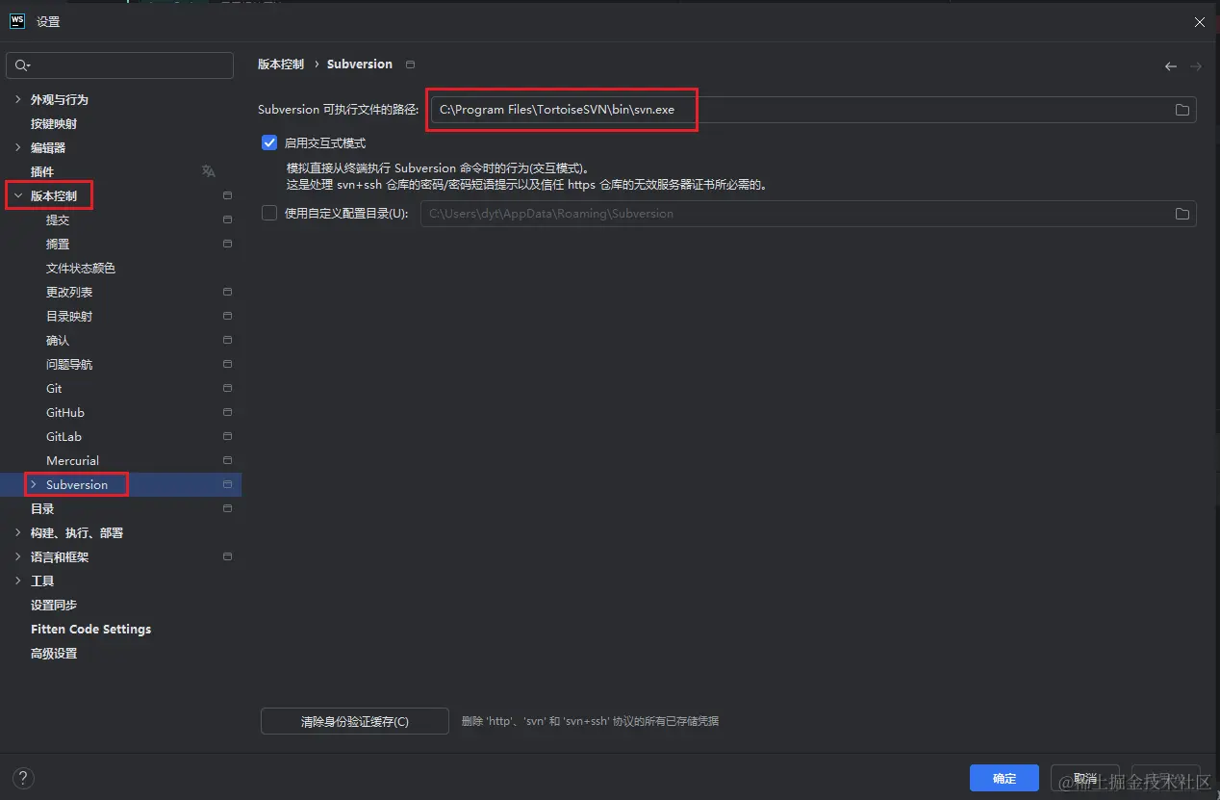
Task: Go back with the left arrow
Action: 1170,66
